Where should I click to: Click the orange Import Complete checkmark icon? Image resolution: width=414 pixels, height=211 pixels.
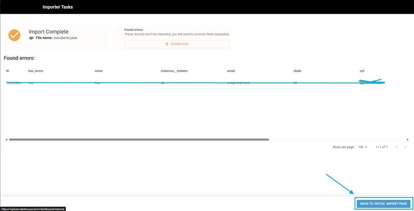click(x=14, y=35)
